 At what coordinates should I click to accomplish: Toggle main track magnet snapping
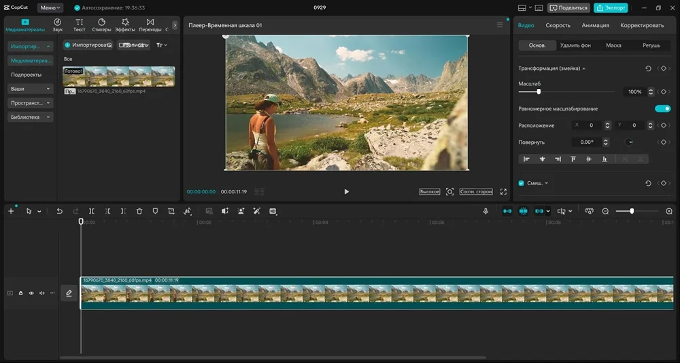click(507, 211)
